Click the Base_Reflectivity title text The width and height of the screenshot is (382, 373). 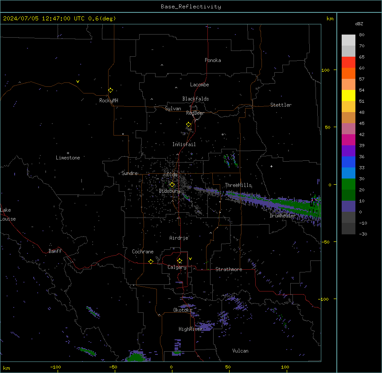(x=191, y=7)
